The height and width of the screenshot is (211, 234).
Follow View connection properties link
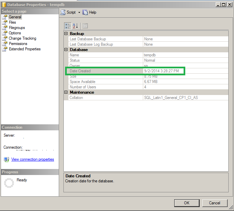pos(32,159)
